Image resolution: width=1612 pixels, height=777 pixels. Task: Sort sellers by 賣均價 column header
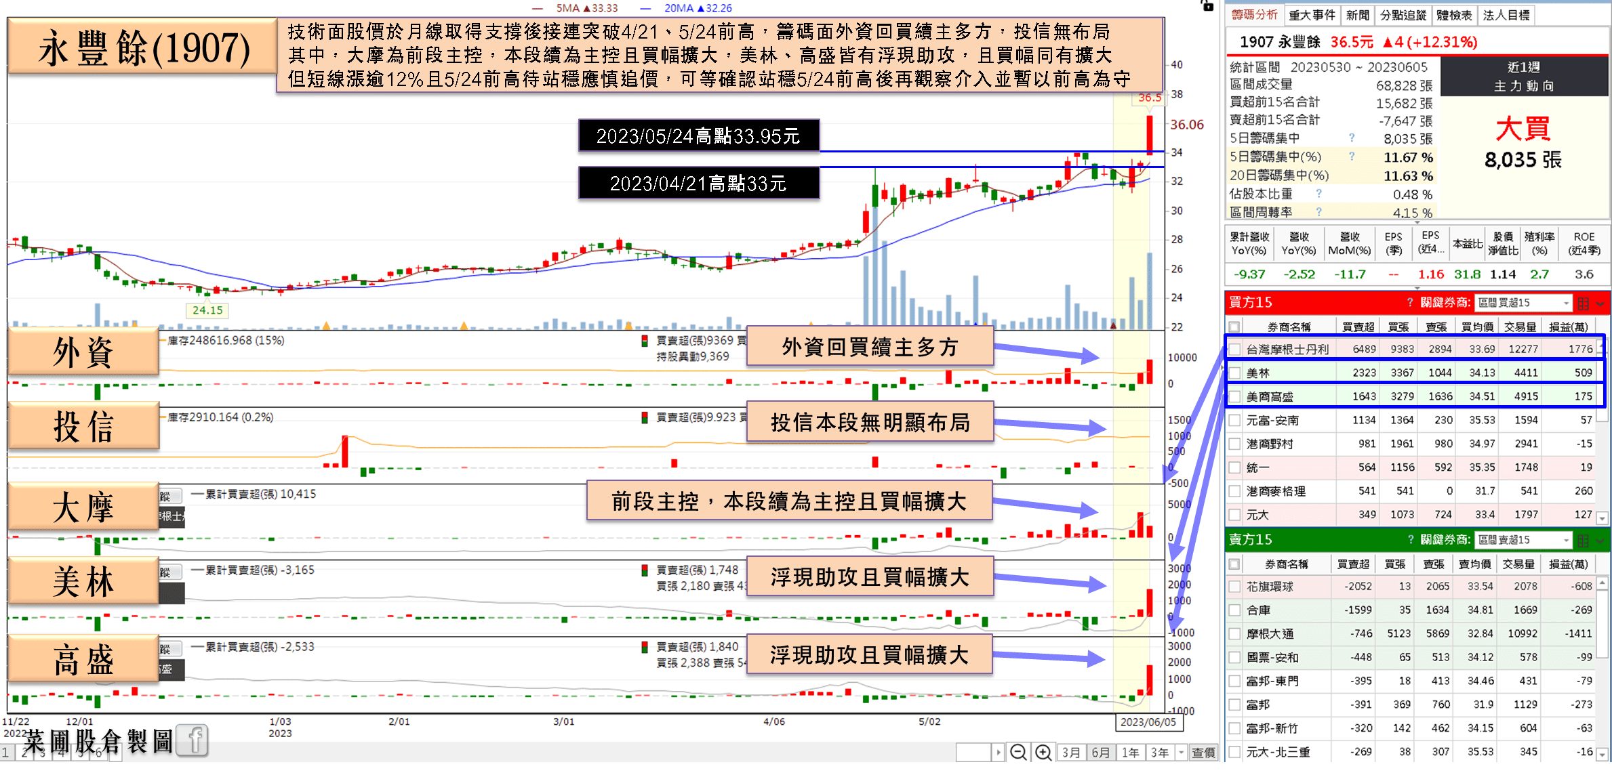(1474, 564)
